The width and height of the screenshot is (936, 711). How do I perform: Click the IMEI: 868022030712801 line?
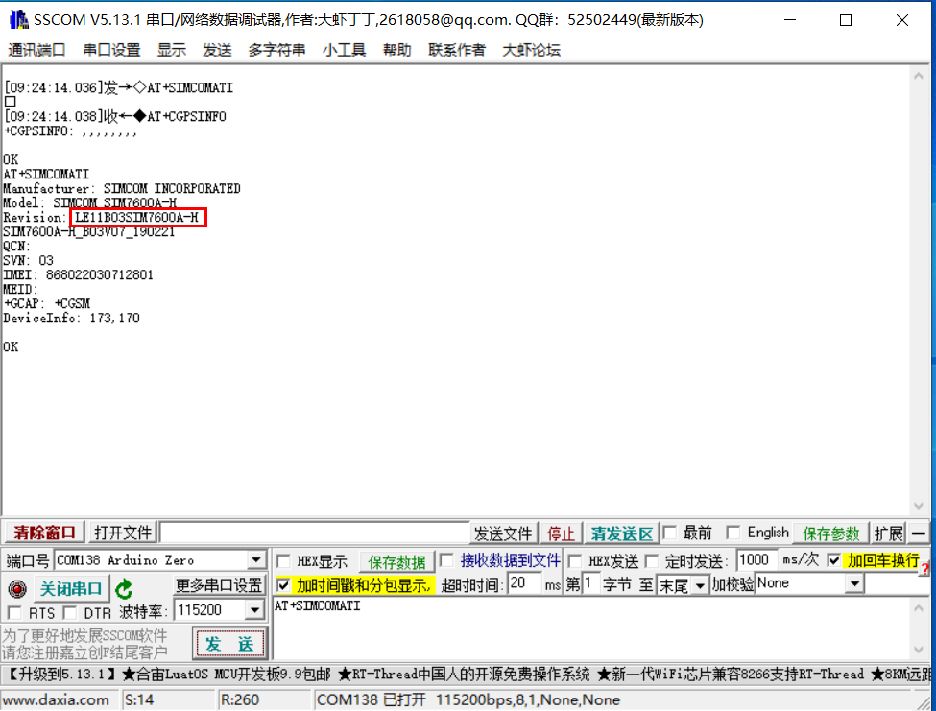78,275
